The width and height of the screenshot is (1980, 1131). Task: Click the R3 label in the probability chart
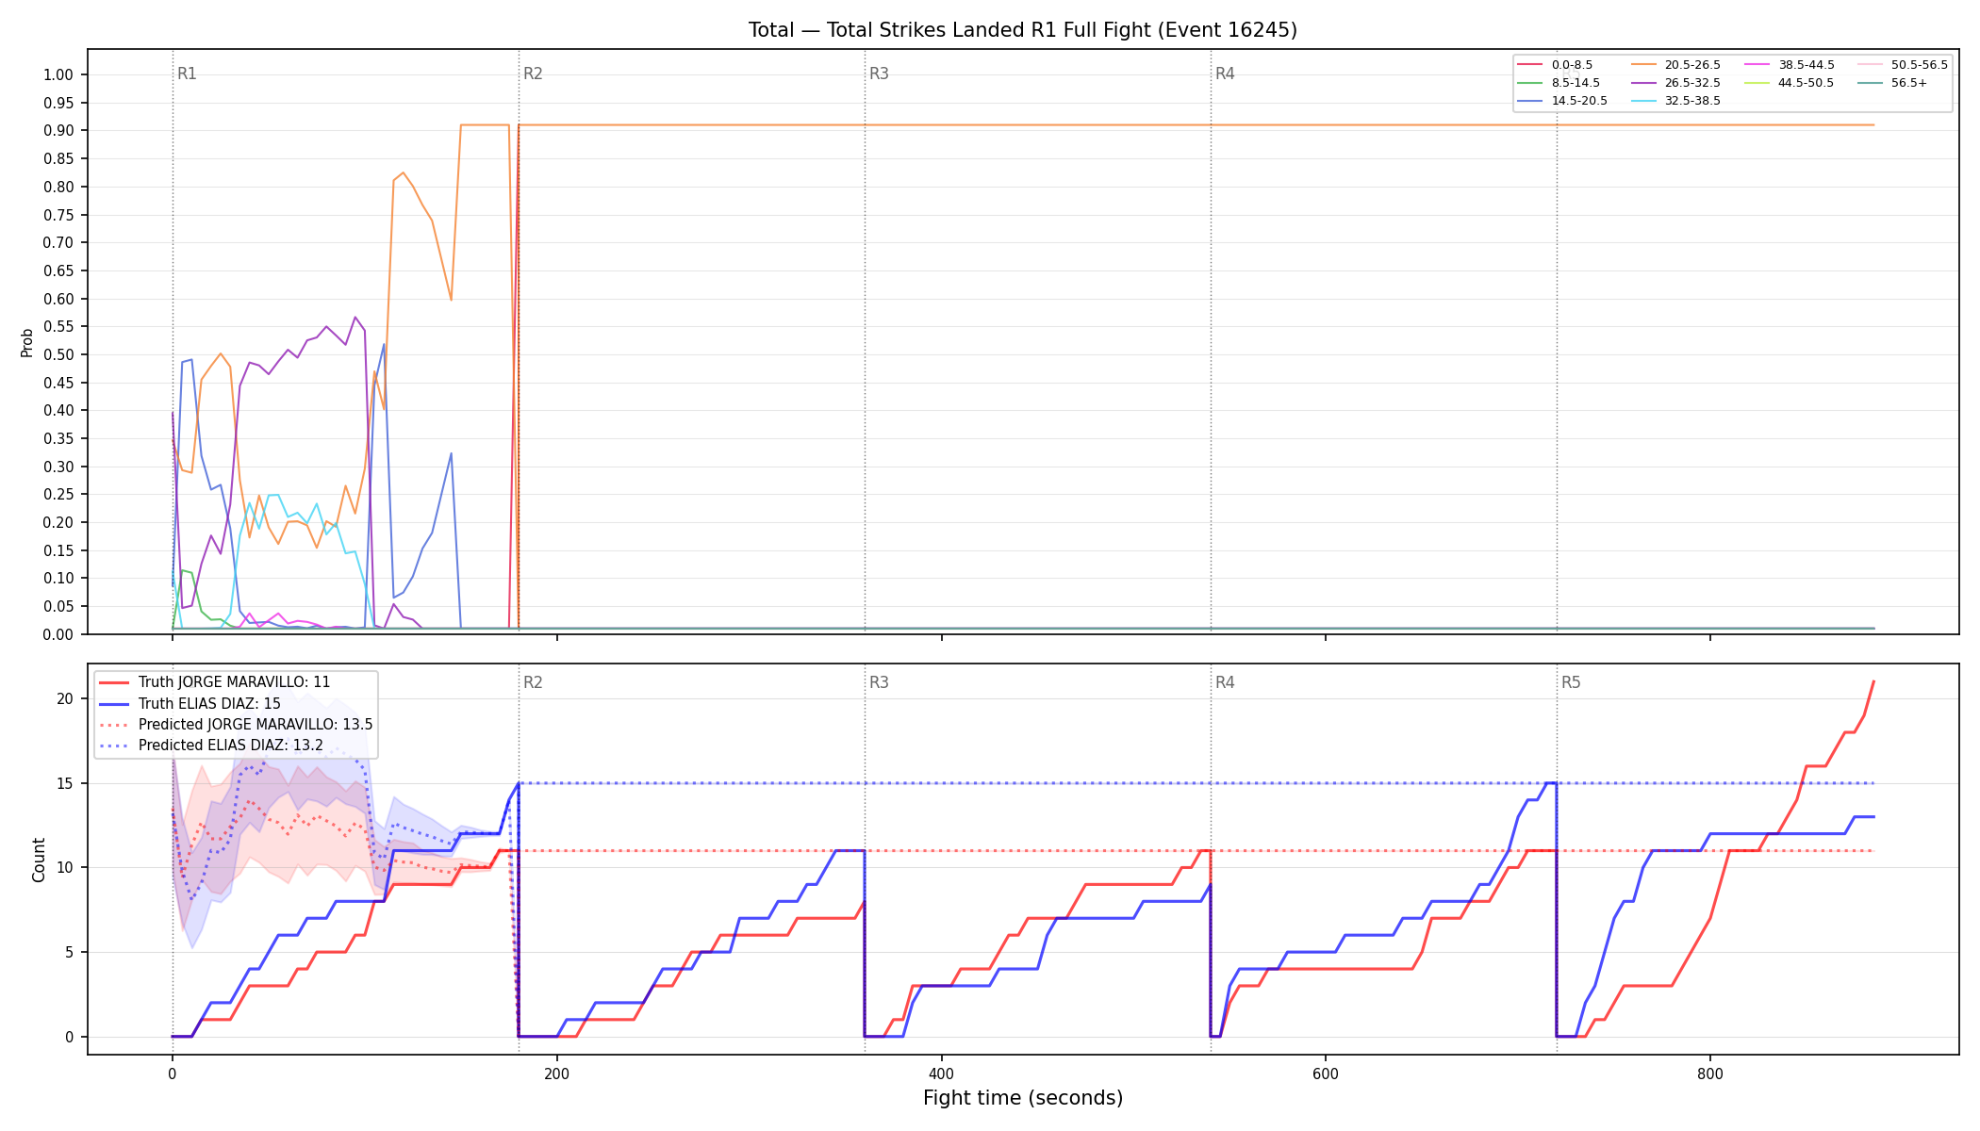(879, 74)
